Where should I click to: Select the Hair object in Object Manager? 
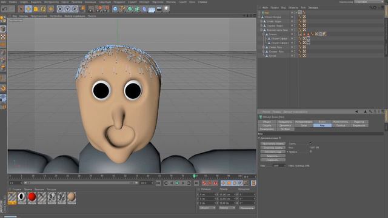(x=267, y=13)
